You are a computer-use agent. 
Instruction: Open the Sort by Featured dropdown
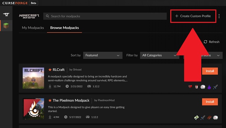103,55
